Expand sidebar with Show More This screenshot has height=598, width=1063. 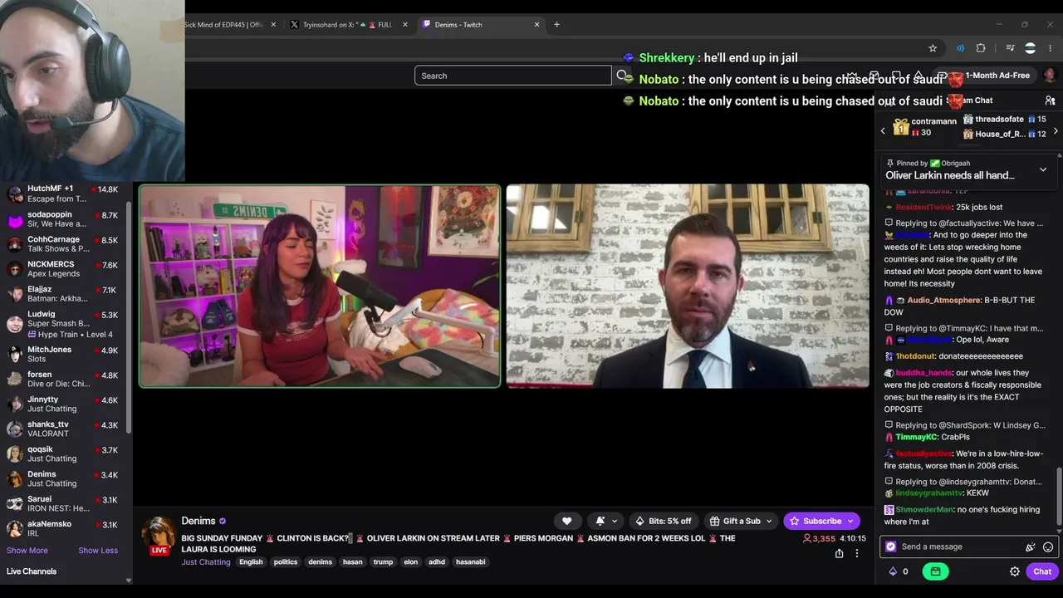[x=27, y=551]
